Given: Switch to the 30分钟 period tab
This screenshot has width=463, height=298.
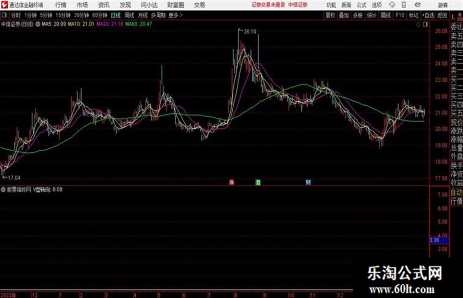Looking at the screenshot, I should [x=81, y=15].
